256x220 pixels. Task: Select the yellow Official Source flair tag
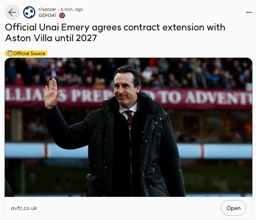click(x=26, y=54)
